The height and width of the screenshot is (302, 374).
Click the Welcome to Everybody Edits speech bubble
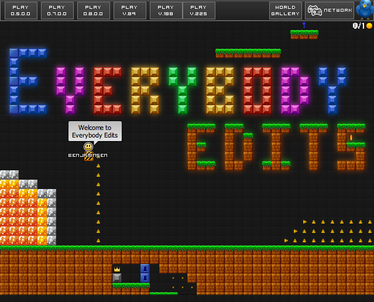click(x=95, y=132)
